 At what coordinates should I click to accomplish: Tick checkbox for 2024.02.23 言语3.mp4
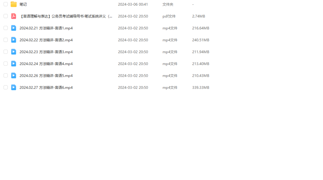pyautogui.click(x=6, y=52)
